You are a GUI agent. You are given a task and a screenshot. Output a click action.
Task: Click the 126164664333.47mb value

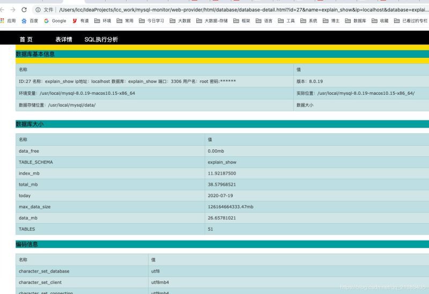coord(231,207)
